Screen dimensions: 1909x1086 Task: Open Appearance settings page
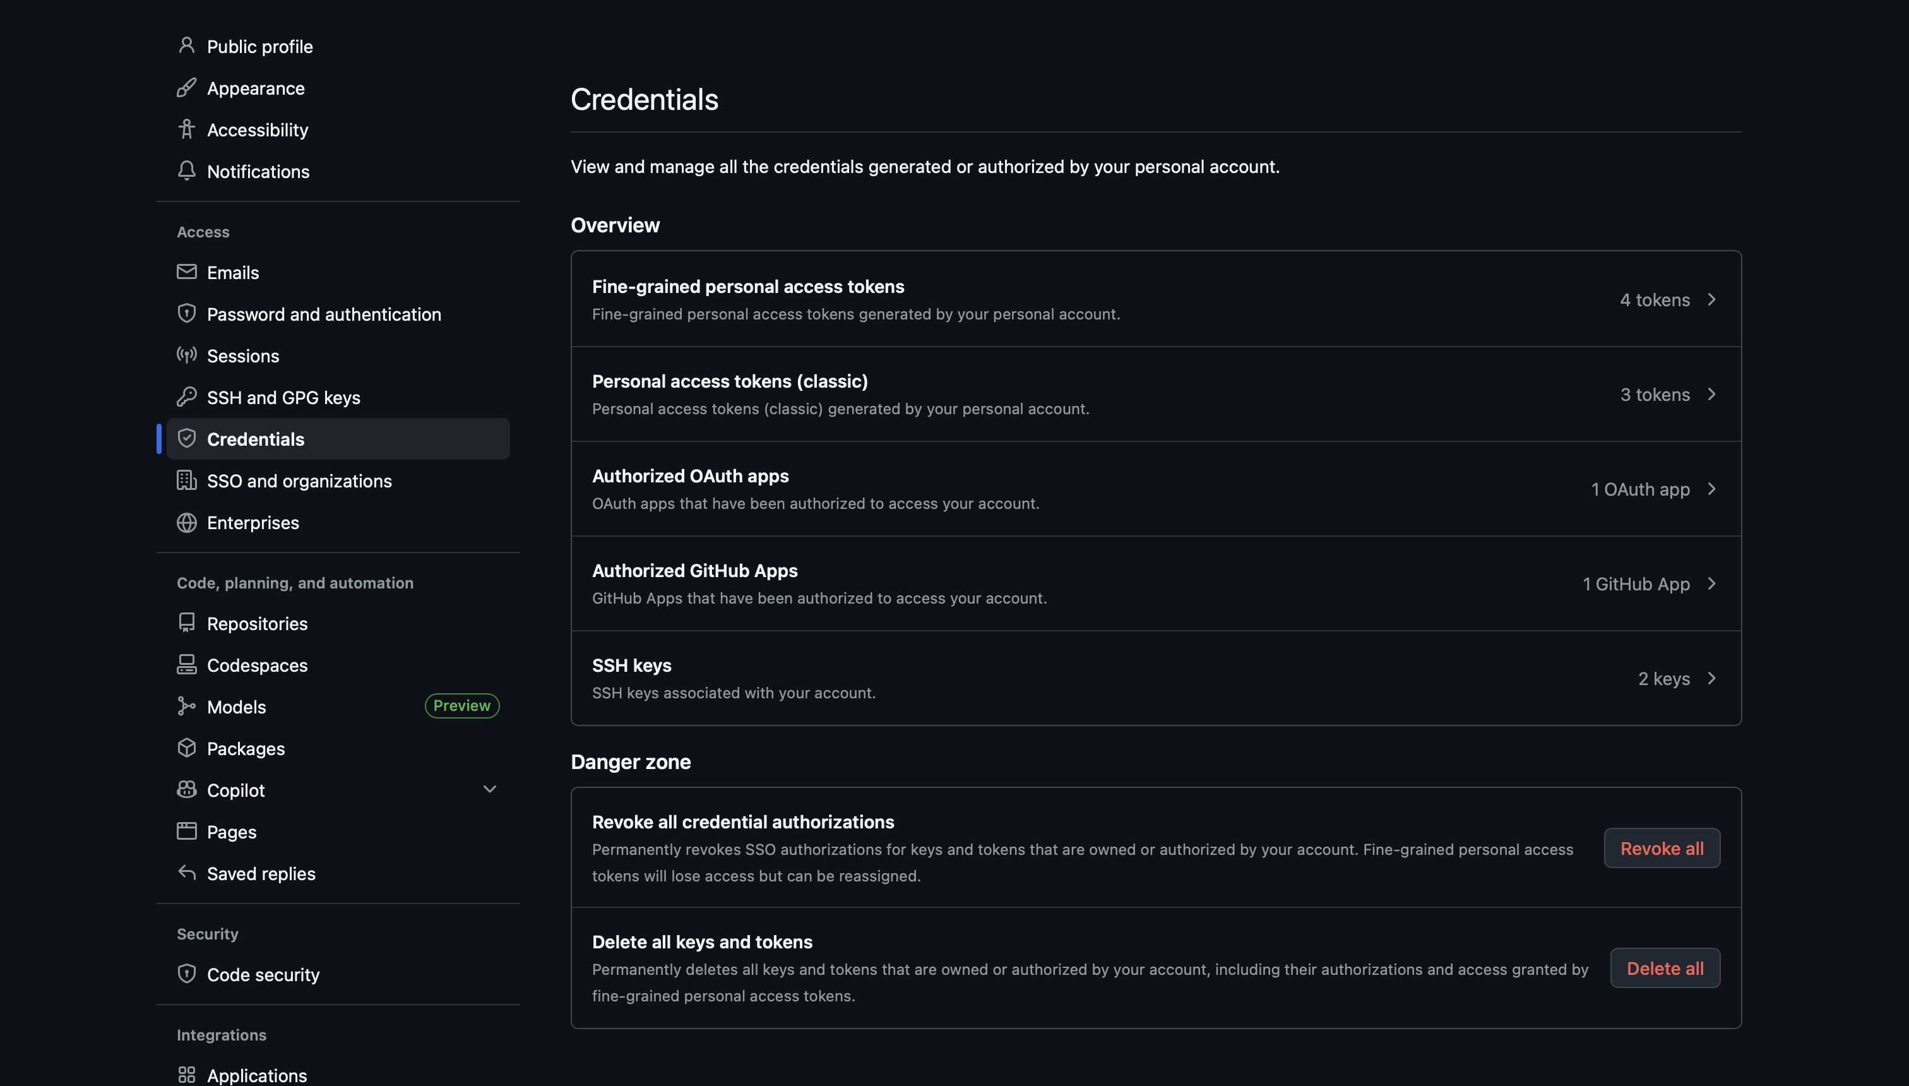pos(338,88)
